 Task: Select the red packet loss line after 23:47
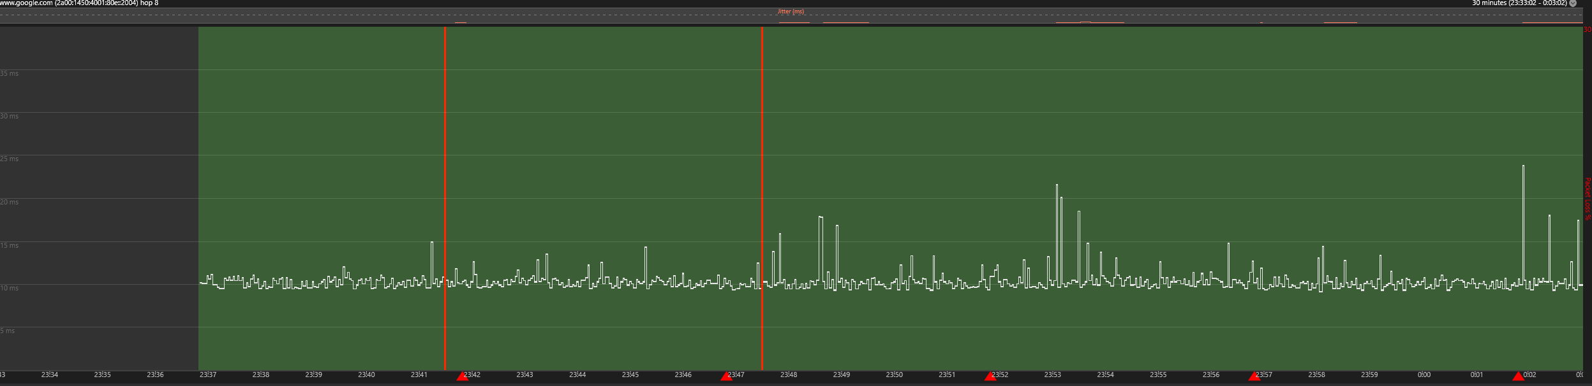(x=762, y=198)
